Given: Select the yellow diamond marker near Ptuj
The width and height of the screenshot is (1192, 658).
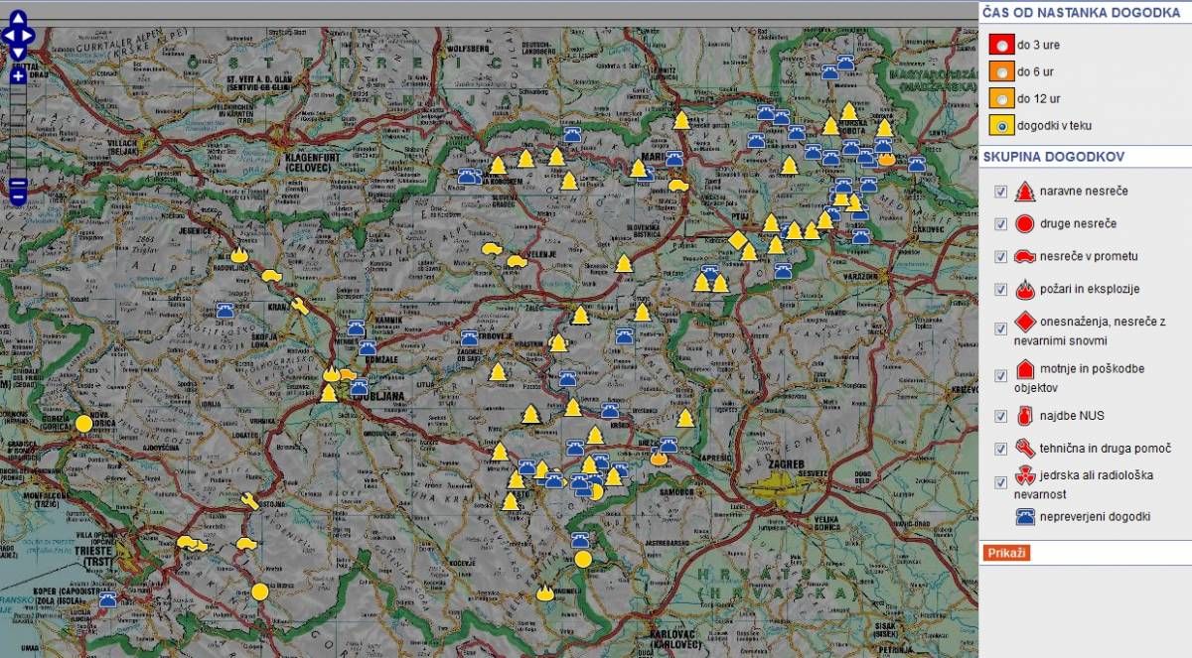Looking at the screenshot, I should pos(737,240).
